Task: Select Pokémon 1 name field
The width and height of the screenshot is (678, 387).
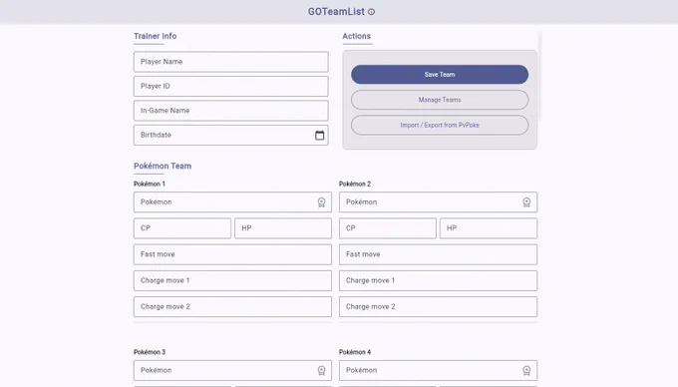Action: click(x=232, y=201)
